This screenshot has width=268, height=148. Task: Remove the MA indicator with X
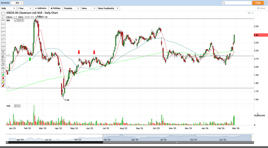point(22,20)
